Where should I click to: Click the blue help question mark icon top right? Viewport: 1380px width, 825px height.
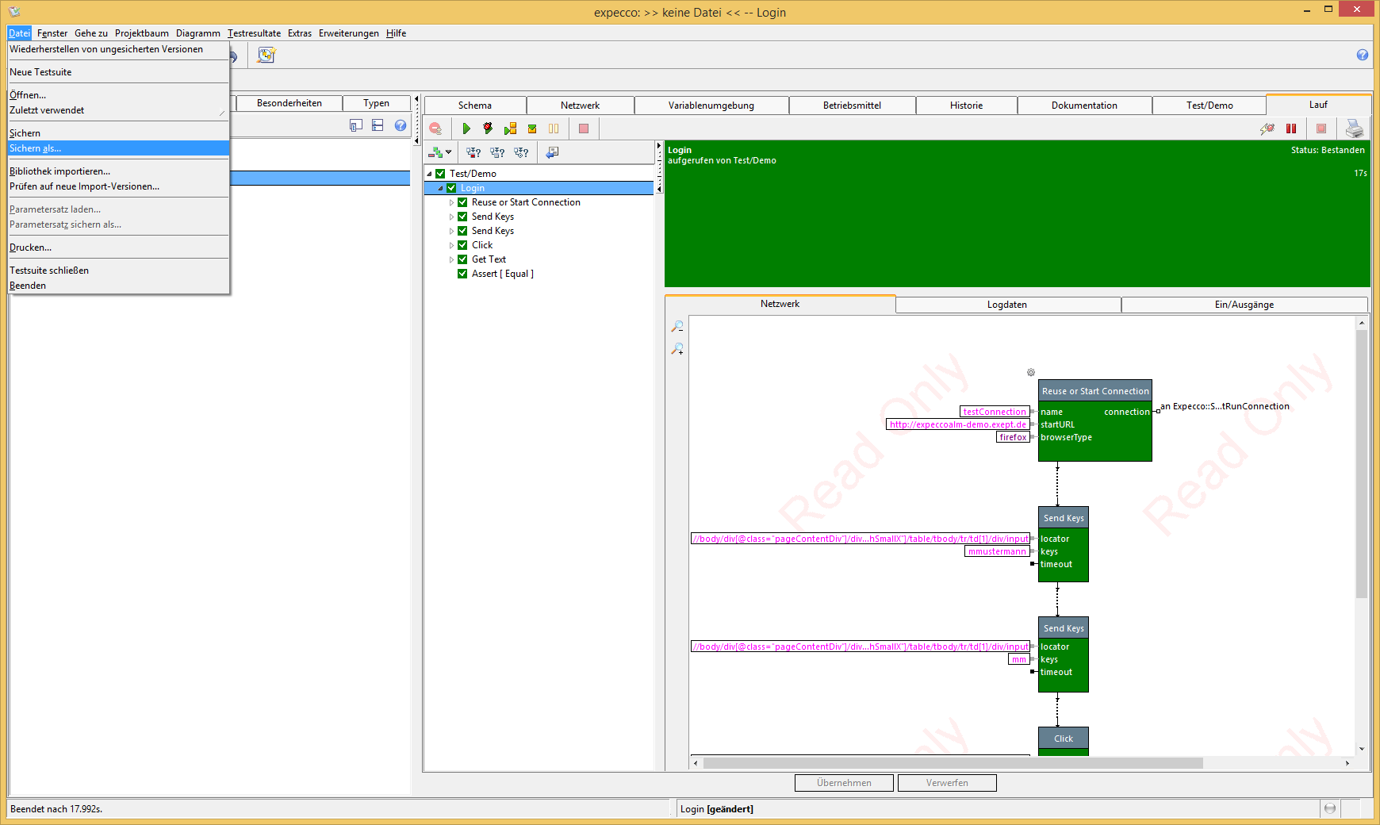(x=1363, y=55)
